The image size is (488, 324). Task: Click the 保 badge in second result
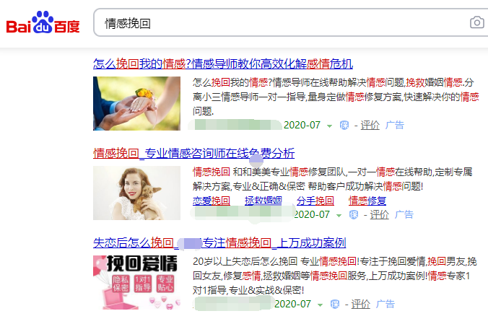click(x=354, y=214)
